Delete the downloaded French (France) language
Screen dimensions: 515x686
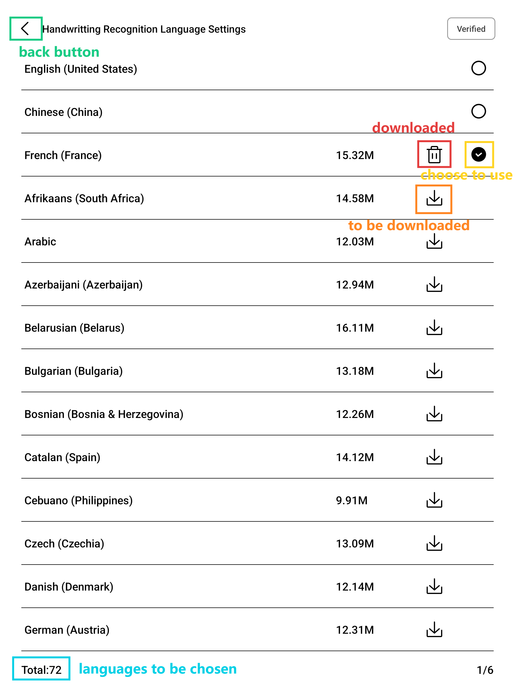[434, 154]
